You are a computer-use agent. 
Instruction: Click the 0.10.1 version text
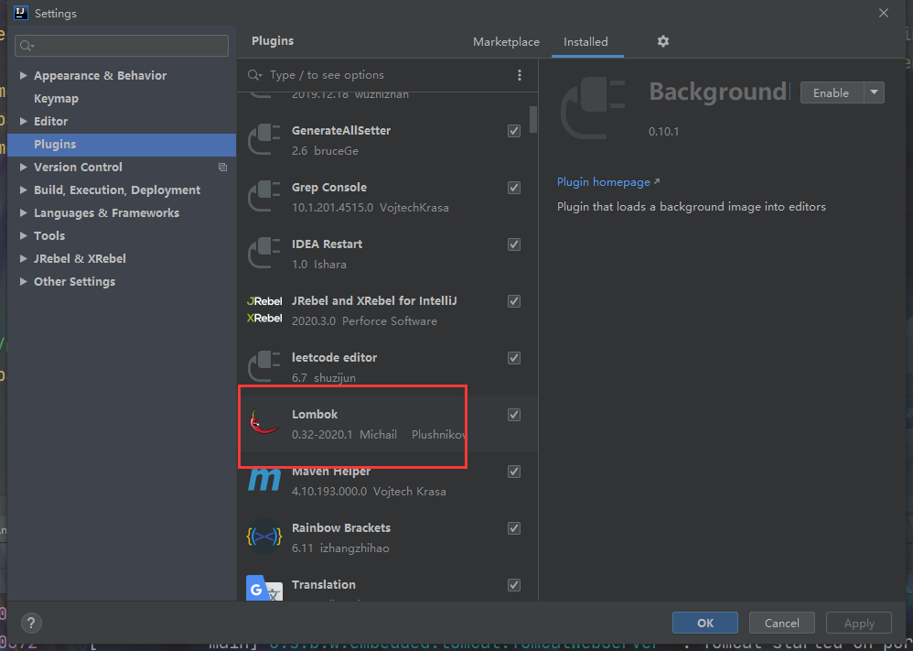664,132
